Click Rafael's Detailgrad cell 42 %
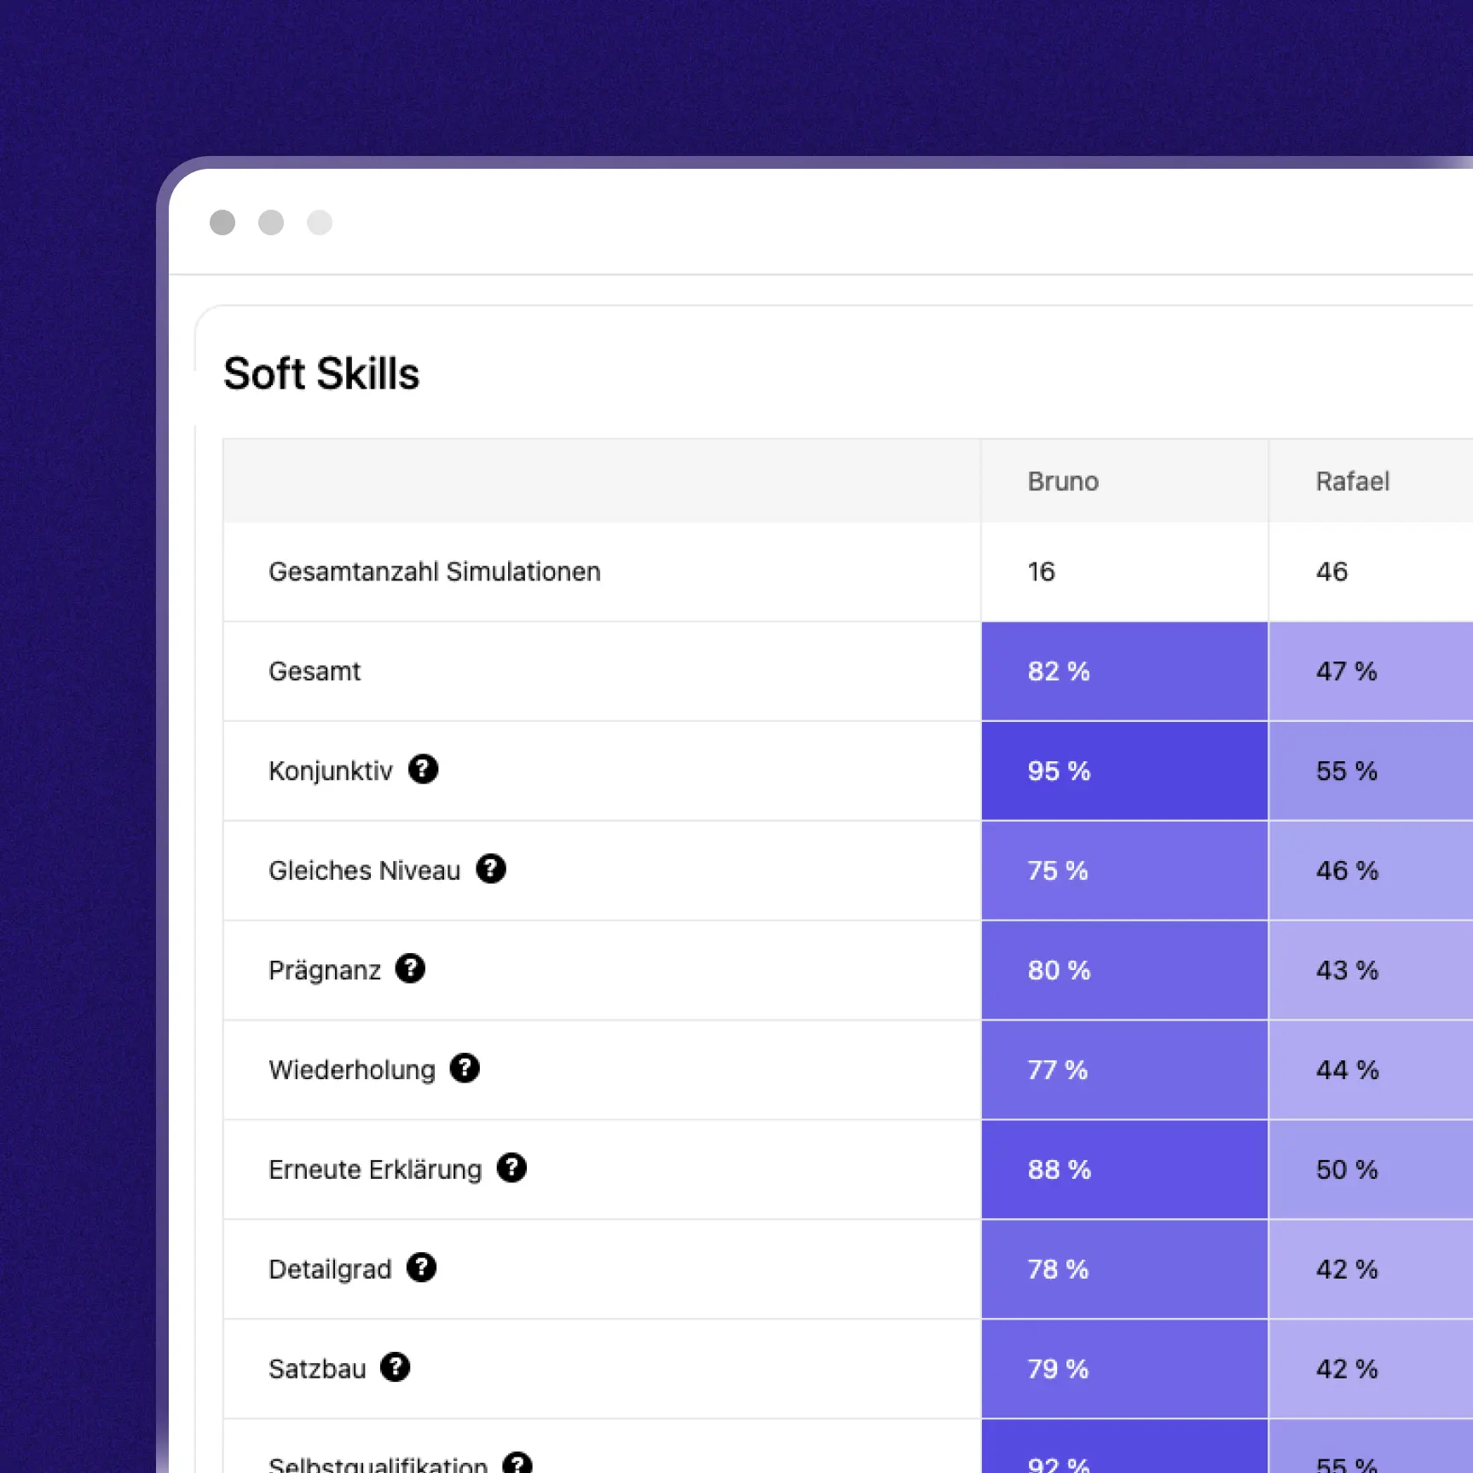1473x1473 pixels. (1371, 1270)
